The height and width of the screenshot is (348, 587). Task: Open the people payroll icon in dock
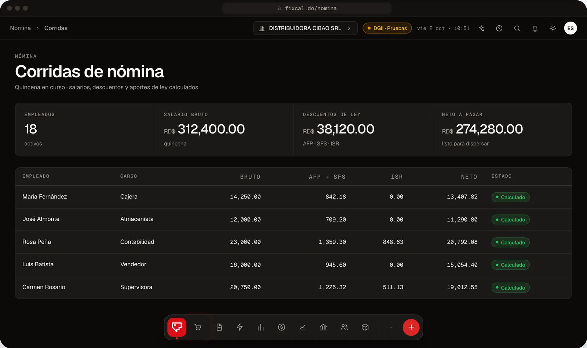[x=344, y=327]
